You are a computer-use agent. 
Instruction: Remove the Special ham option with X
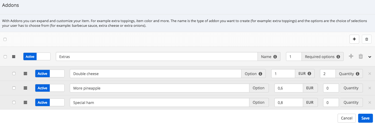pyautogui.click(x=370, y=102)
